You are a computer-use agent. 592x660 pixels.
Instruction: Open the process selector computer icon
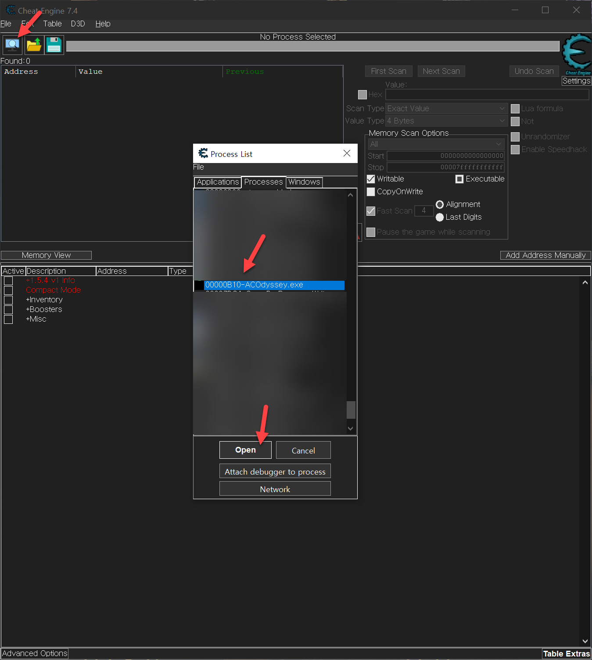[x=12, y=45]
